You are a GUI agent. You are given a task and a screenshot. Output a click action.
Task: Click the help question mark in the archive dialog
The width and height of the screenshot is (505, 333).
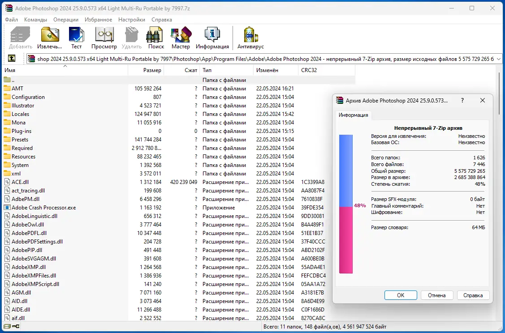click(462, 100)
